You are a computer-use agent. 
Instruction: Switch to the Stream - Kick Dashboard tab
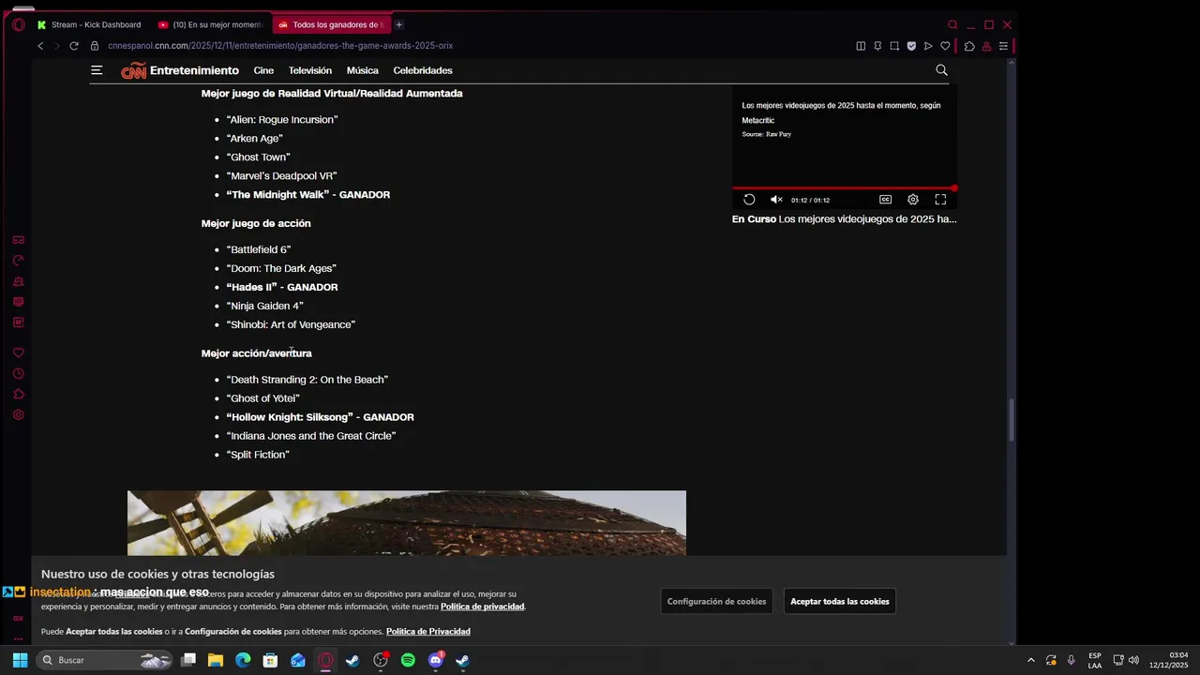click(x=89, y=24)
